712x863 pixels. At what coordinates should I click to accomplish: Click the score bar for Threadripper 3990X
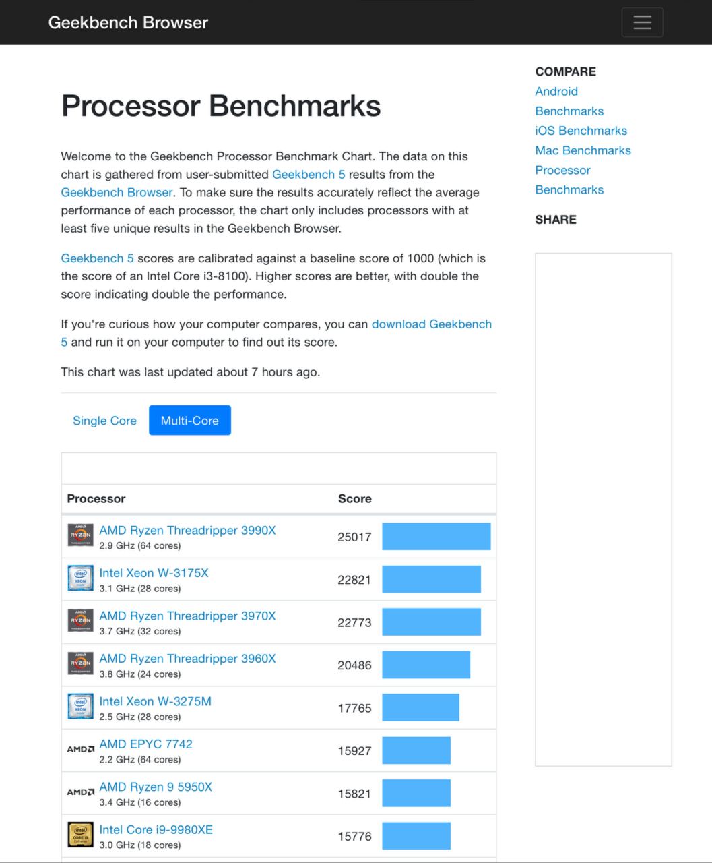(436, 537)
